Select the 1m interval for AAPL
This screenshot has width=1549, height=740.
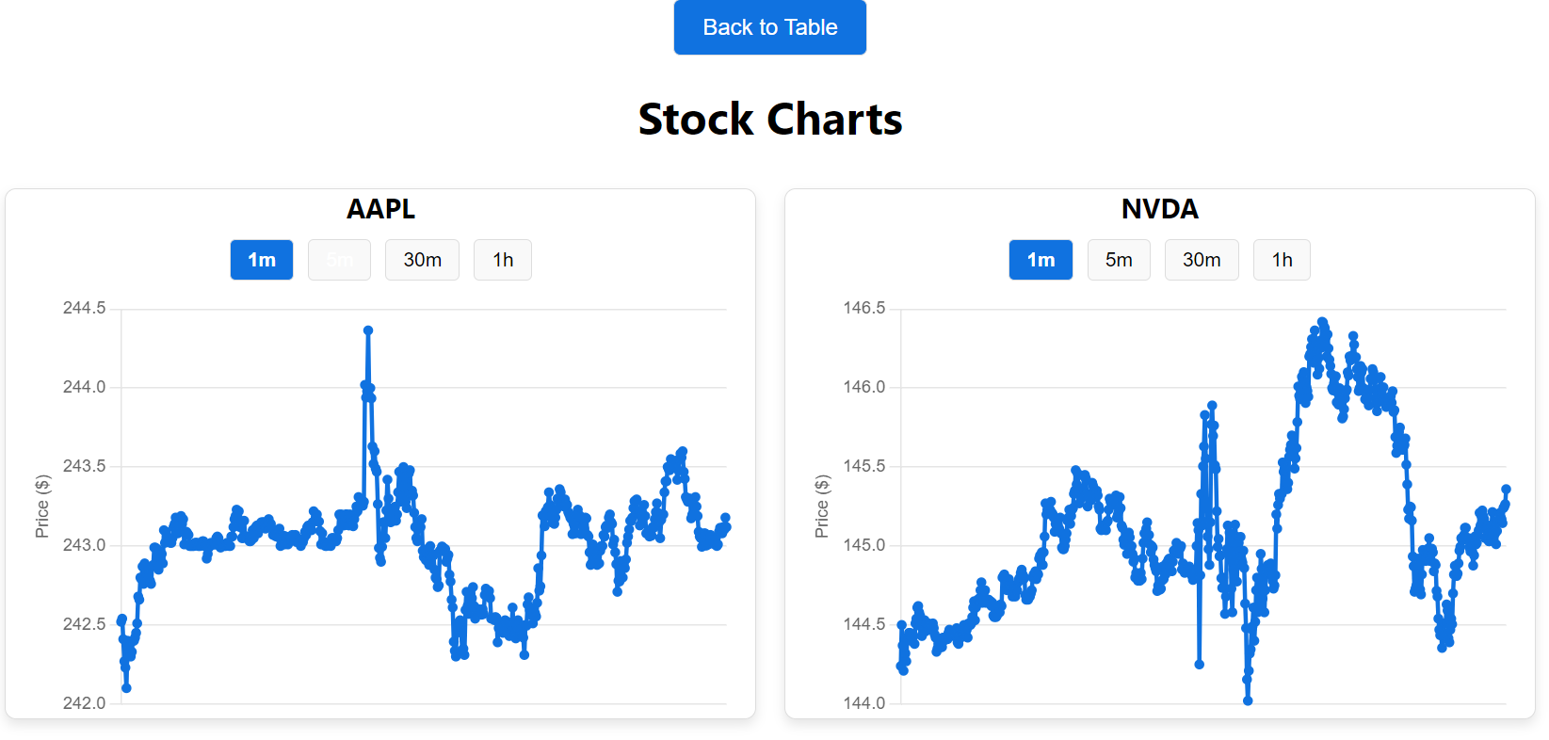[x=262, y=260]
